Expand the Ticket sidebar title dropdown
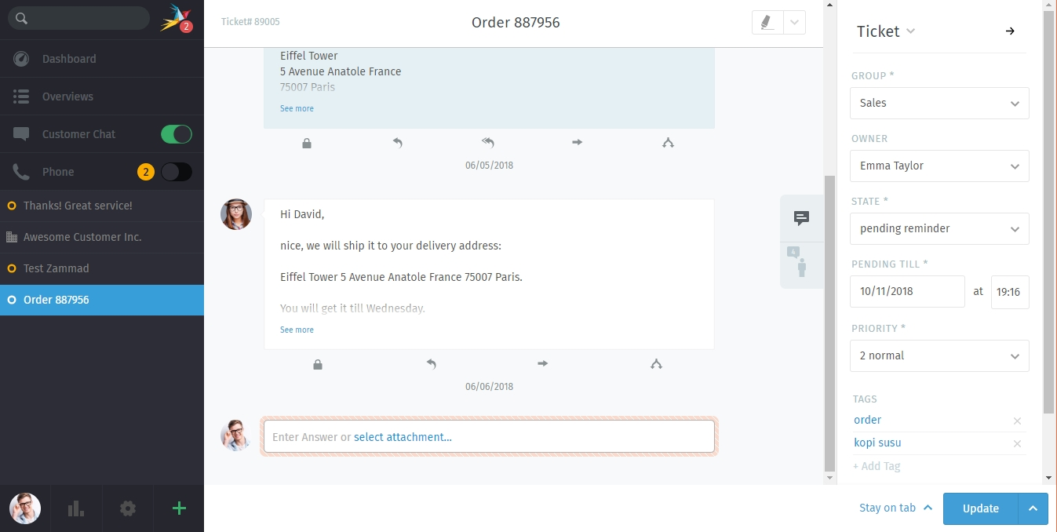 [x=910, y=31]
